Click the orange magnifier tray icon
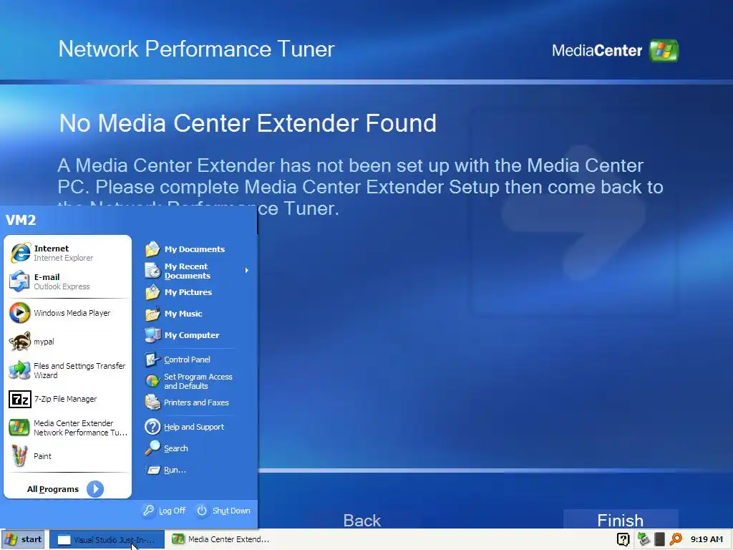 point(676,539)
